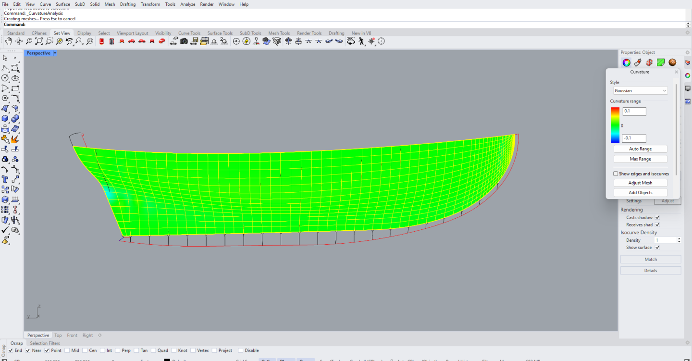Image resolution: width=692 pixels, height=361 pixels.
Task: Open the Perspective viewport menu arrow
Action: tap(55, 53)
